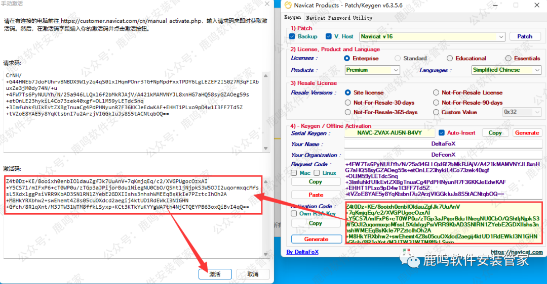This screenshot has width=547, height=284.
Task: Expand the 0x32 custom value dropdown
Action: click(x=522, y=112)
